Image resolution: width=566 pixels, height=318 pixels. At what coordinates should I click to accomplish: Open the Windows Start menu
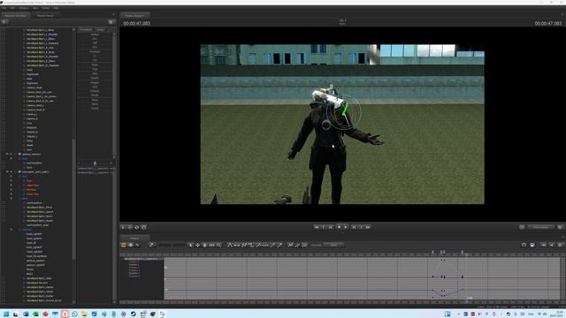(x=6, y=314)
